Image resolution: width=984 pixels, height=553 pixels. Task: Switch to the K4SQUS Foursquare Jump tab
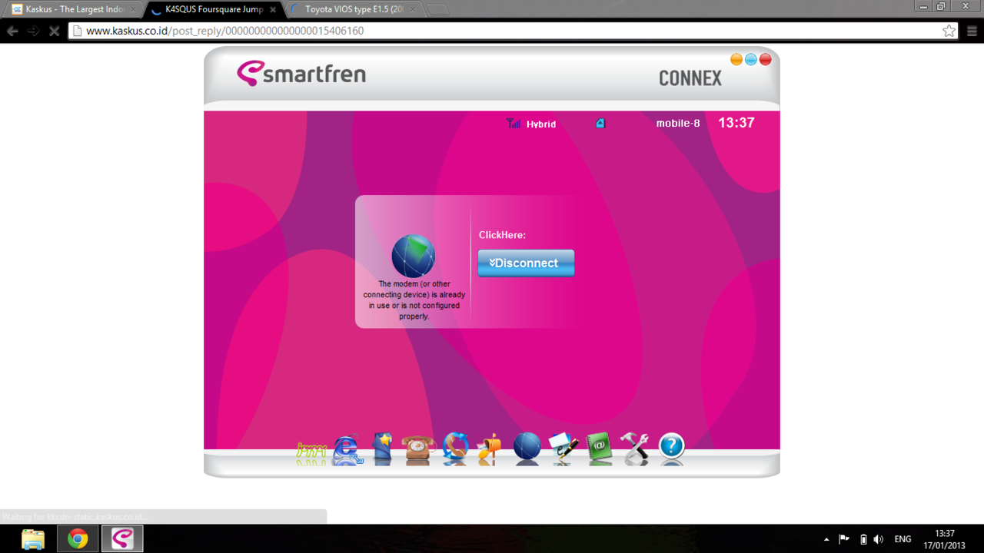pos(214,9)
